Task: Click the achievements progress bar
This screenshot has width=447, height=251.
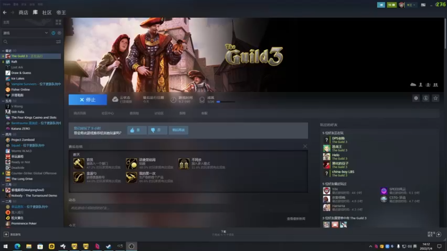Action: click(x=226, y=102)
